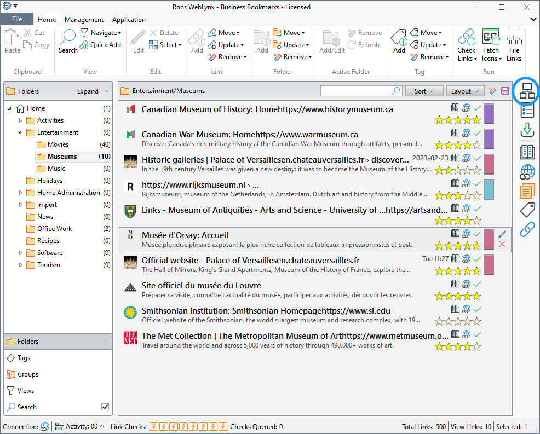The image size is (540, 434).
Task: Toggle green checkmark on Site officiel du Louvre row
Action: (x=477, y=284)
